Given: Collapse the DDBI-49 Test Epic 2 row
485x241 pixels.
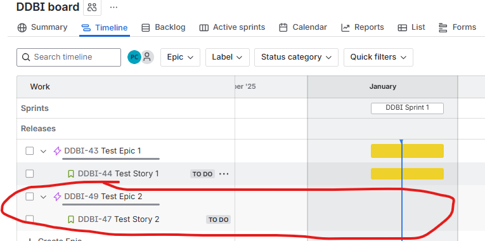Looking at the screenshot, I should pyautogui.click(x=43, y=197).
